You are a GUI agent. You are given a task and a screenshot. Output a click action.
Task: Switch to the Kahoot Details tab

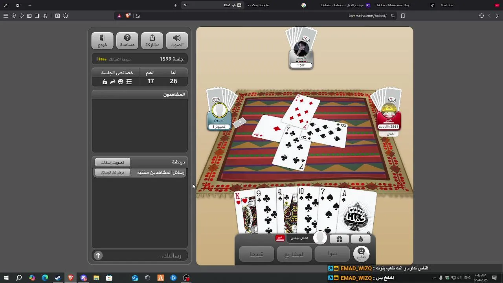click(340, 5)
